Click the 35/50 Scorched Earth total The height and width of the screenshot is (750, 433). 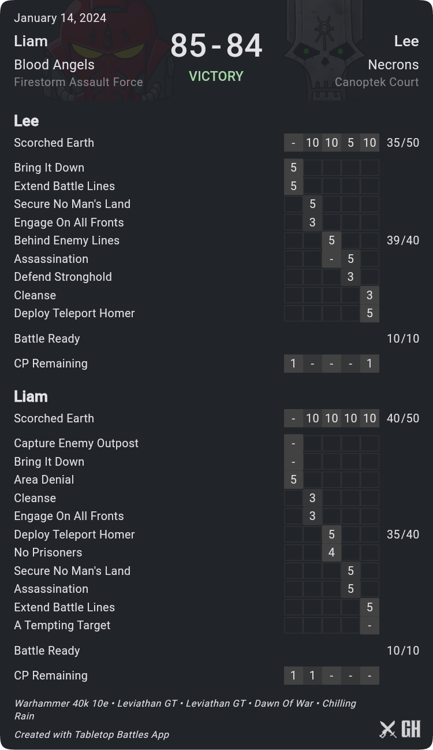pyautogui.click(x=403, y=143)
